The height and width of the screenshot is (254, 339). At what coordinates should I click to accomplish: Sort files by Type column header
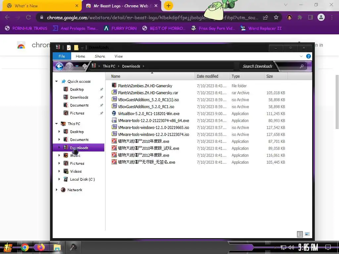pyautogui.click(x=246, y=76)
